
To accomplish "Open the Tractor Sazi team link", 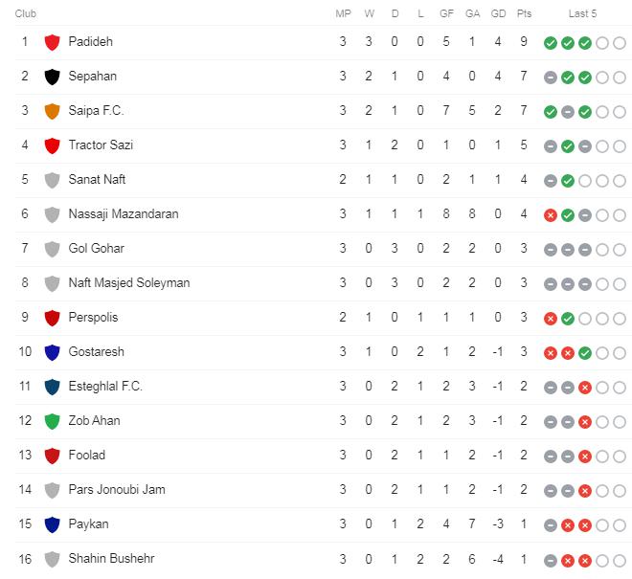I will tap(101, 145).
